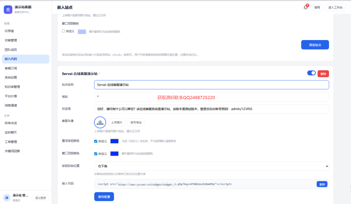Focus the 欢迎语 input field

tap(211, 109)
